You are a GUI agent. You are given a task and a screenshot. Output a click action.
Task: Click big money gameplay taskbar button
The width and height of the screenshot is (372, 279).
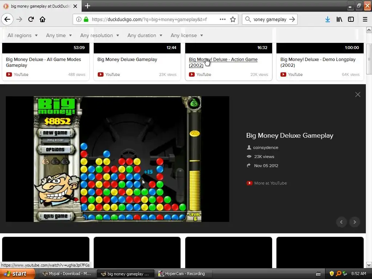125,274
